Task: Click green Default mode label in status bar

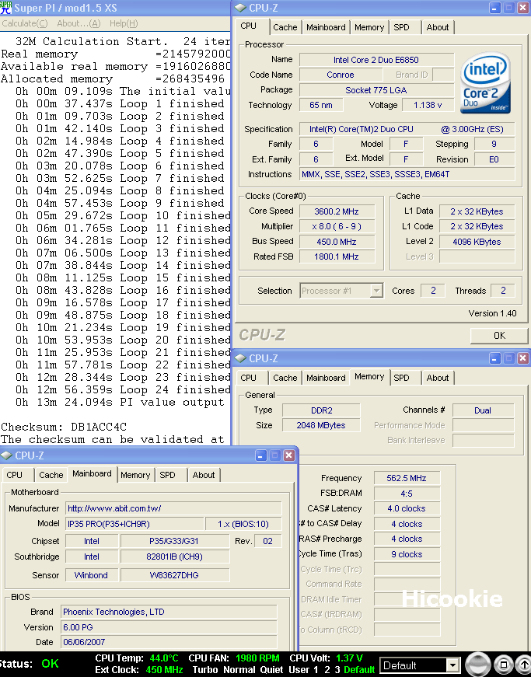Action: pos(359,670)
